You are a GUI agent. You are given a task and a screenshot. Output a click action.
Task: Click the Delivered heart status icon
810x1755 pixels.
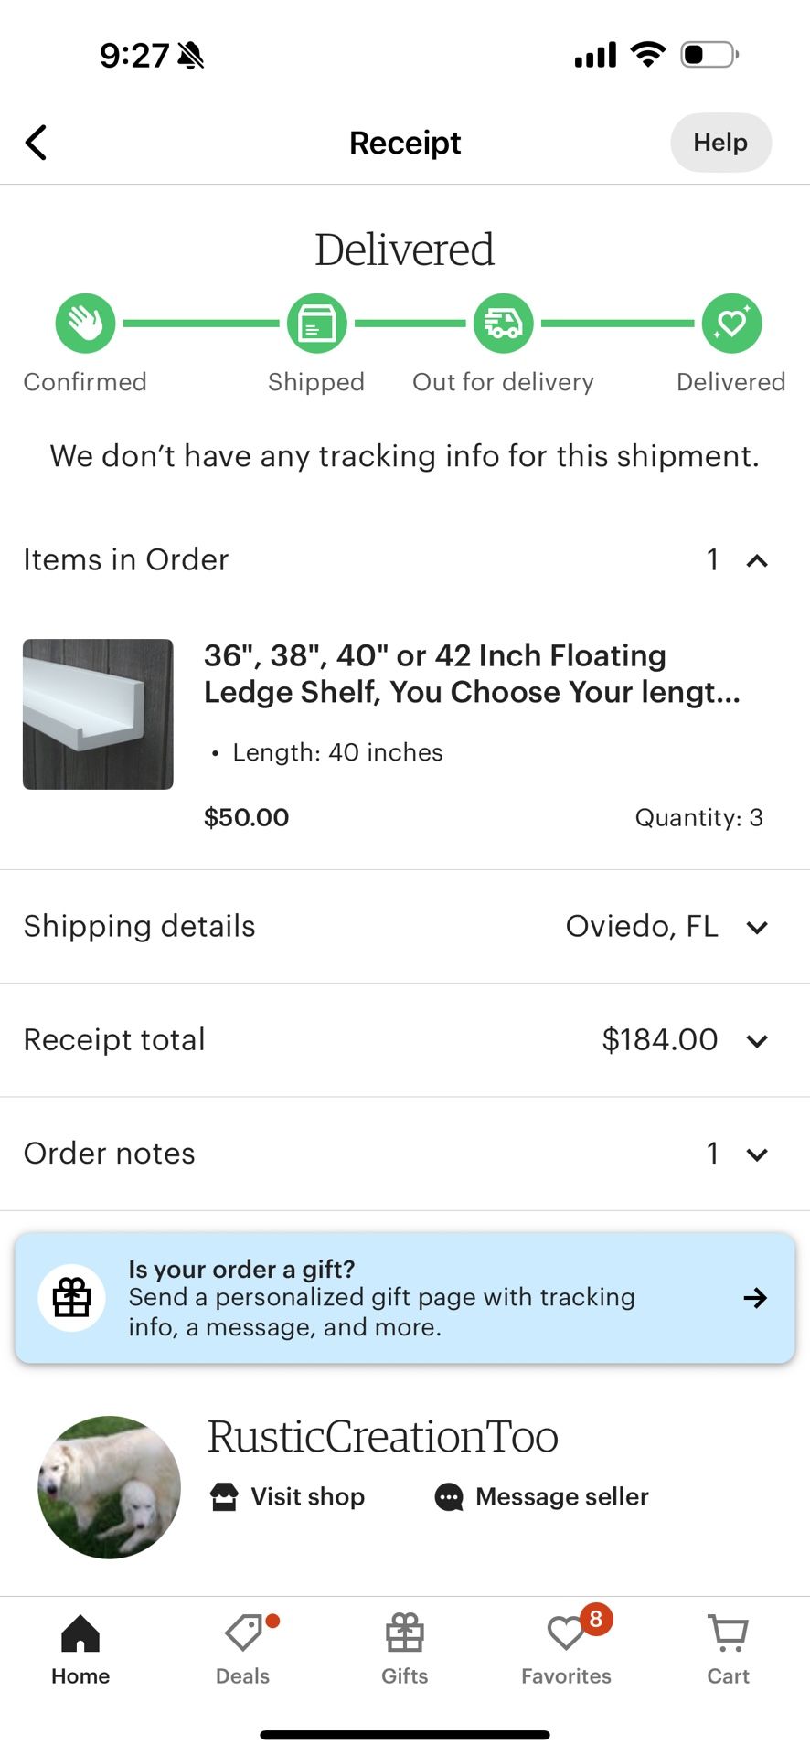pos(731,324)
